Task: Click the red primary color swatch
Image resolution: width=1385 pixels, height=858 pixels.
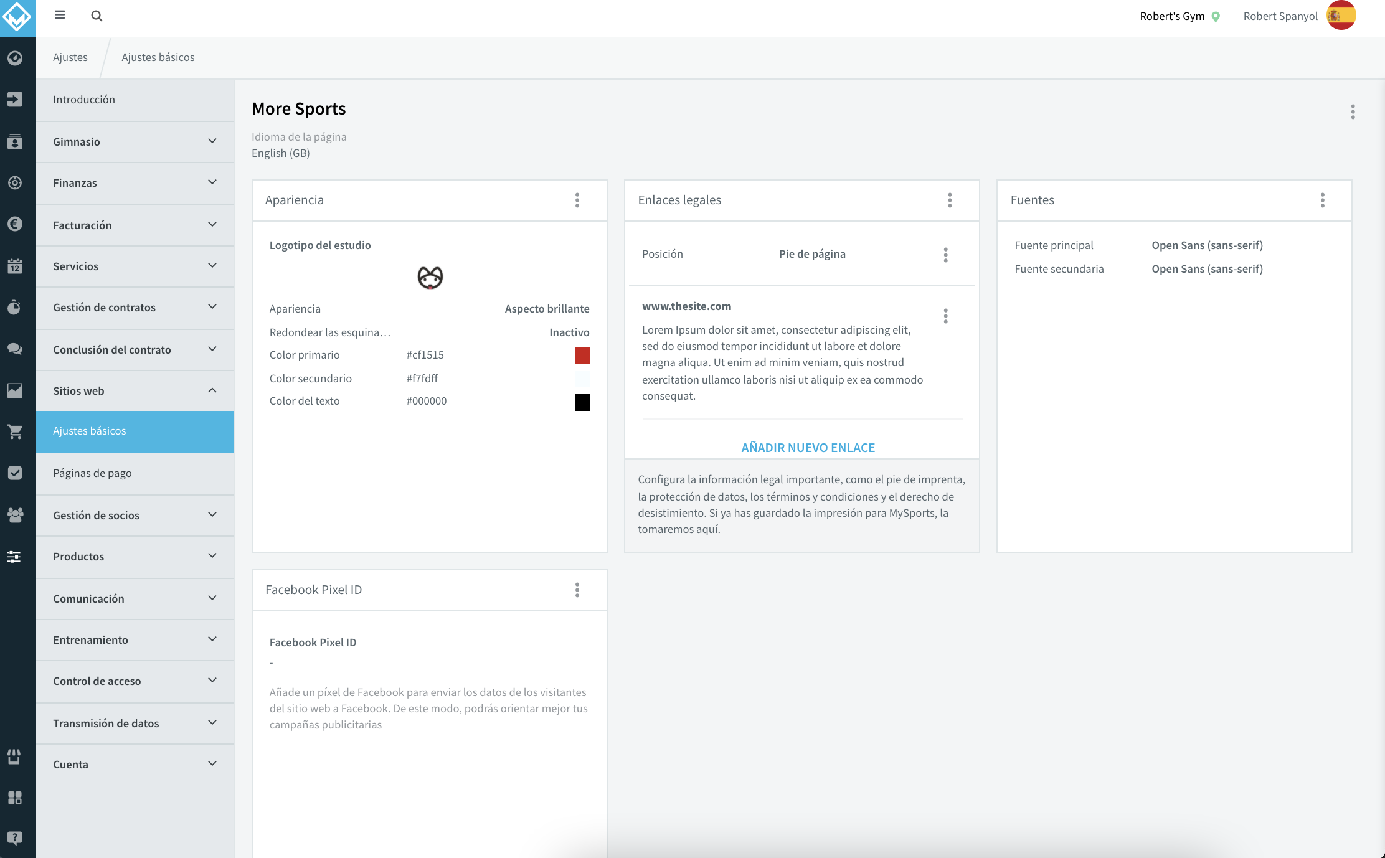Action: (x=582, y=356)
